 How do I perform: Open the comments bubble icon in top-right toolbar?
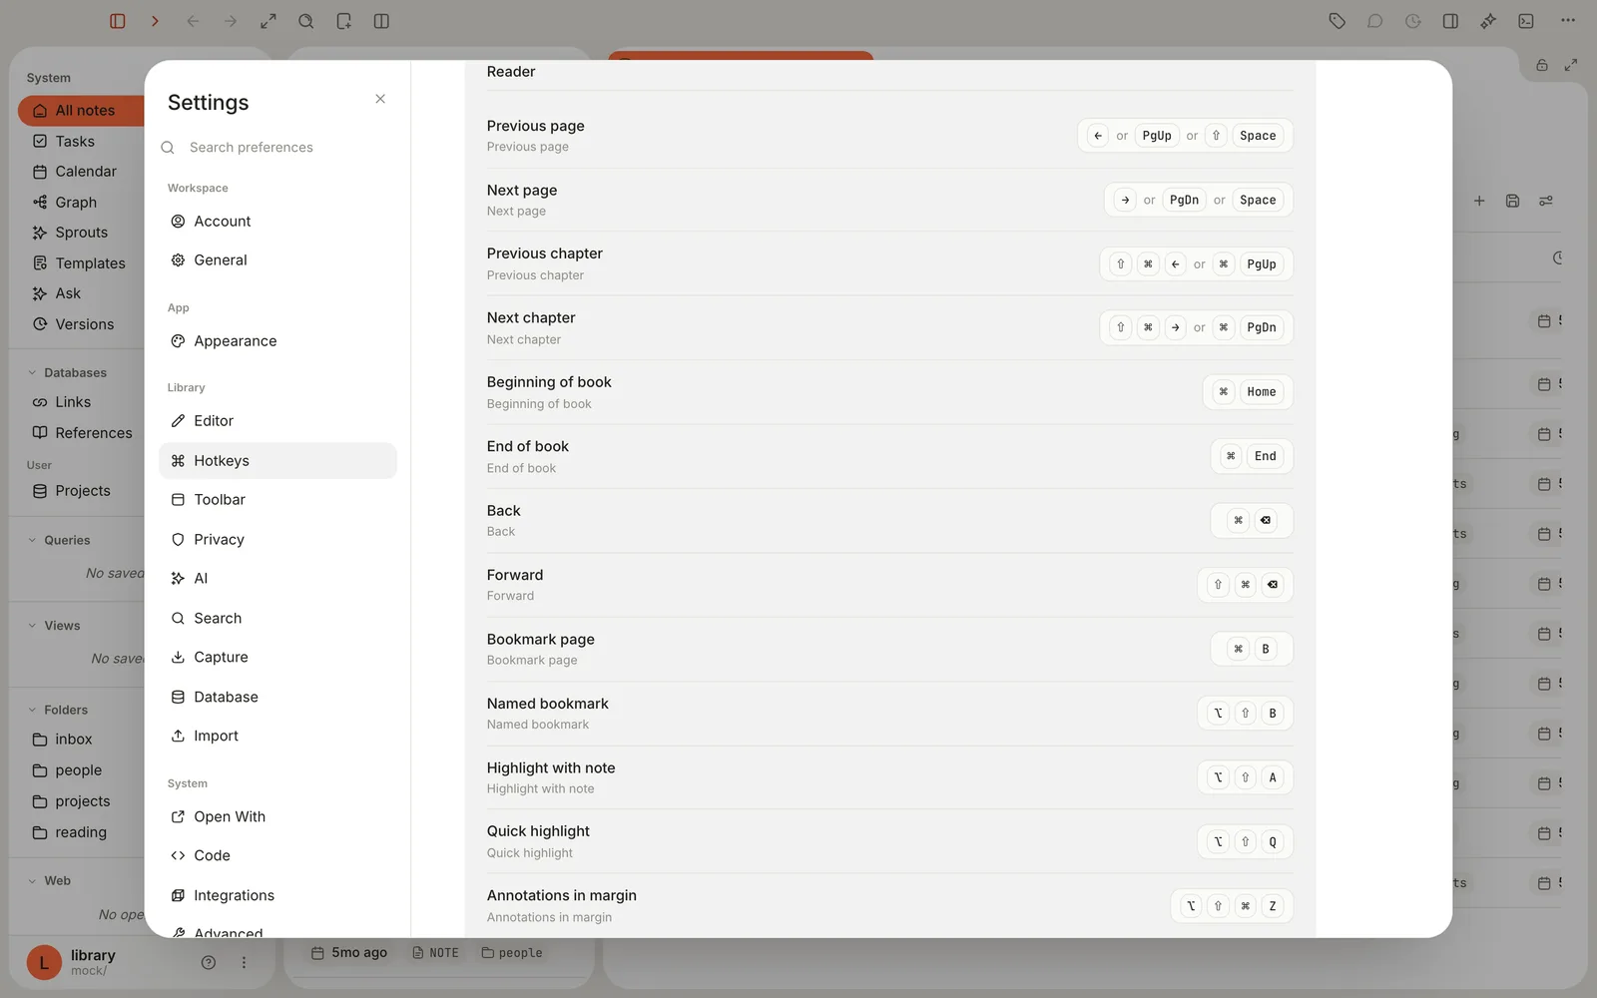[1375, 21]
